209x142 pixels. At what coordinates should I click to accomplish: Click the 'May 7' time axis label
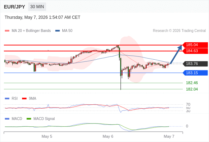pos(169,136)
